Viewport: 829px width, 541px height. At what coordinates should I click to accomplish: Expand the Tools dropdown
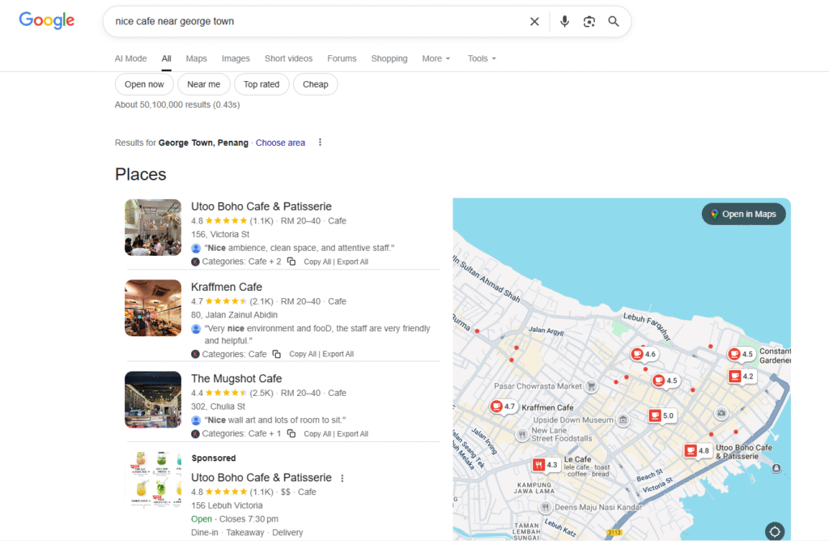[x=482, y=58]
